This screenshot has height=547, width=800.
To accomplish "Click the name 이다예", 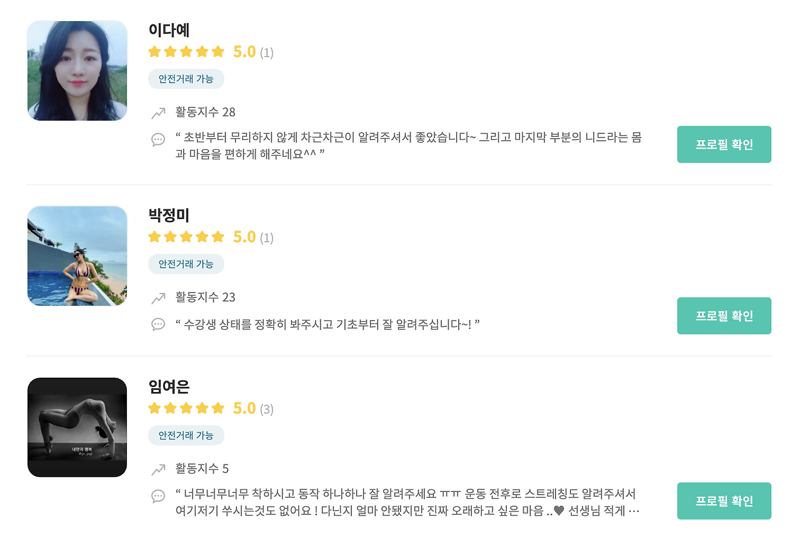I will [169, 30].
